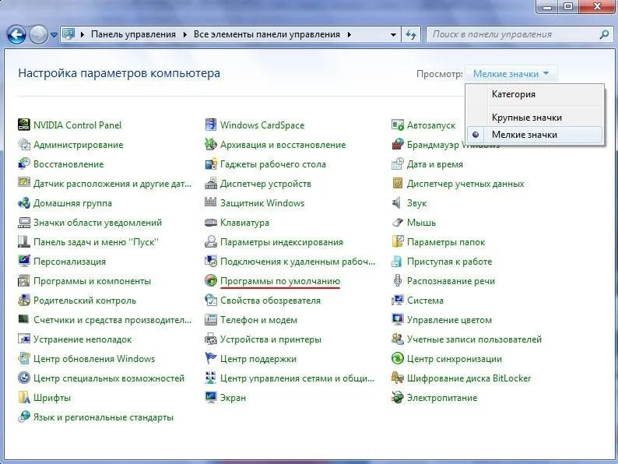Open the Язык и региональные стандарты link
Image resolution: width=618 pixels, height=464 pixels.
tap(104, 417)
